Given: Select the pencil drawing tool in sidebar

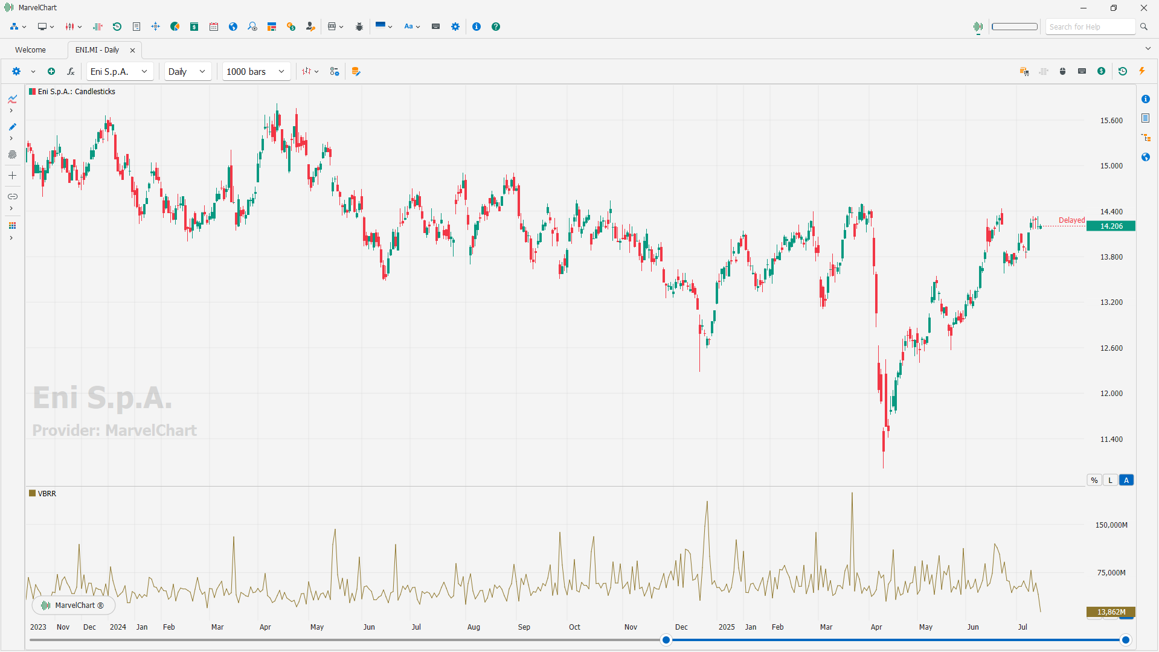Looking at the screenshot, I should coord(12,127).
